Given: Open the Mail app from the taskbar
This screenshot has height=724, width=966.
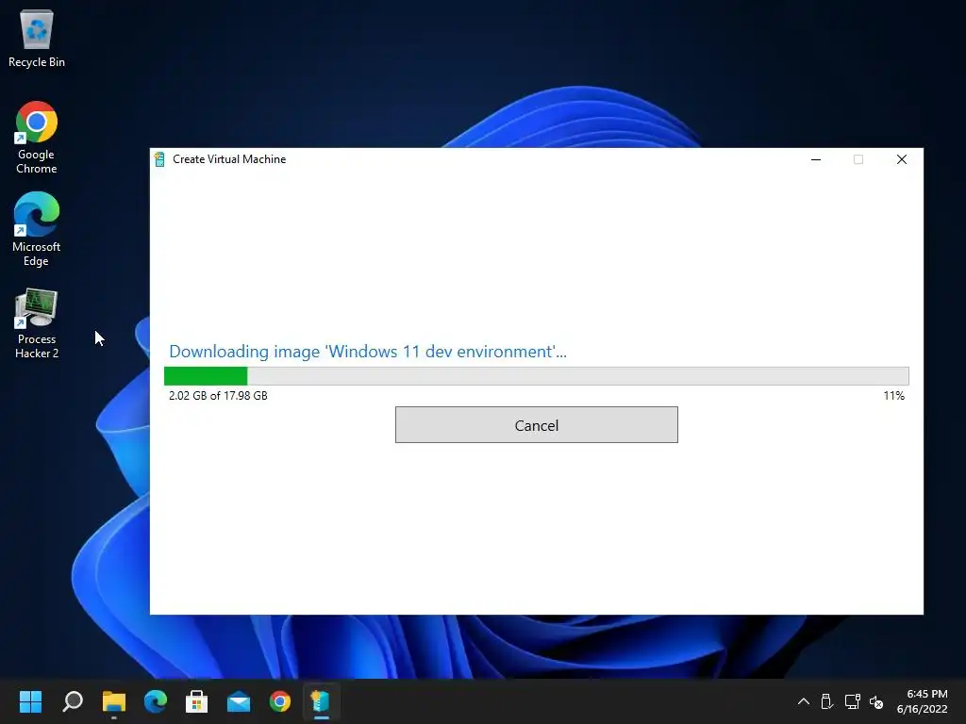Looking at the screenshot, I should click(239, 701).
